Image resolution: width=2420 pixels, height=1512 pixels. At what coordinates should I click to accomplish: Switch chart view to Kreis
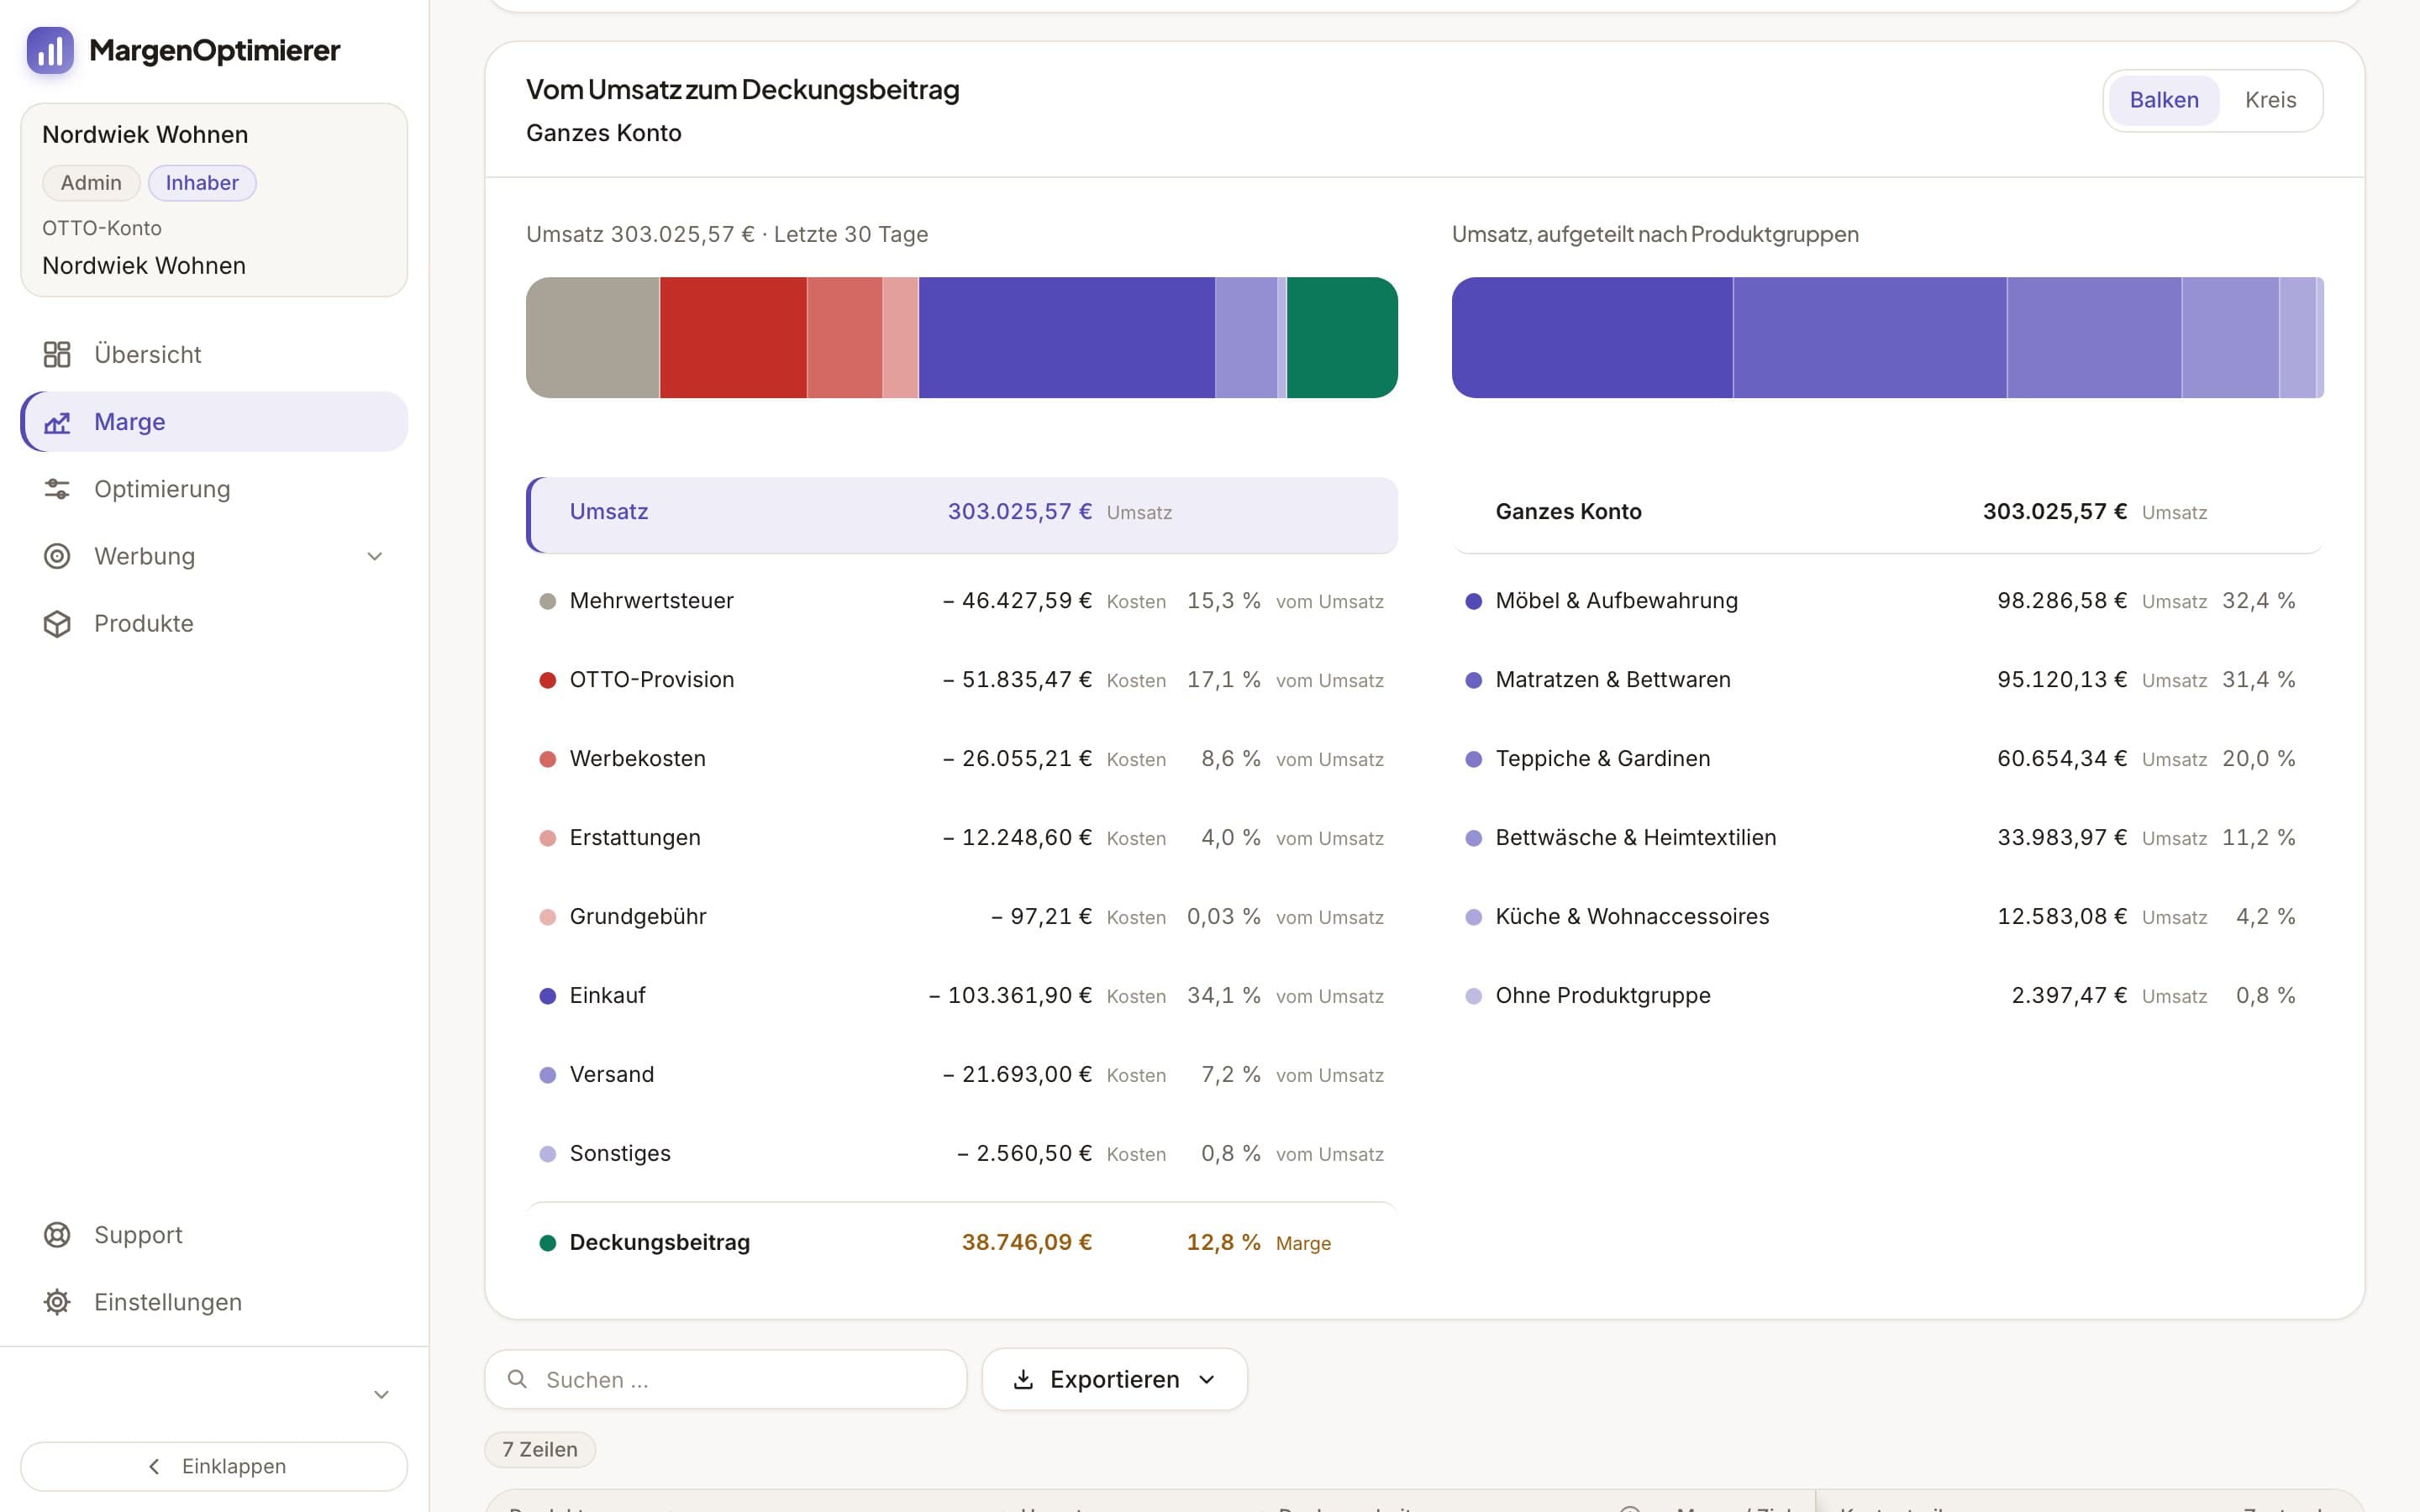pyautogui.click(x=2270, y=100)
